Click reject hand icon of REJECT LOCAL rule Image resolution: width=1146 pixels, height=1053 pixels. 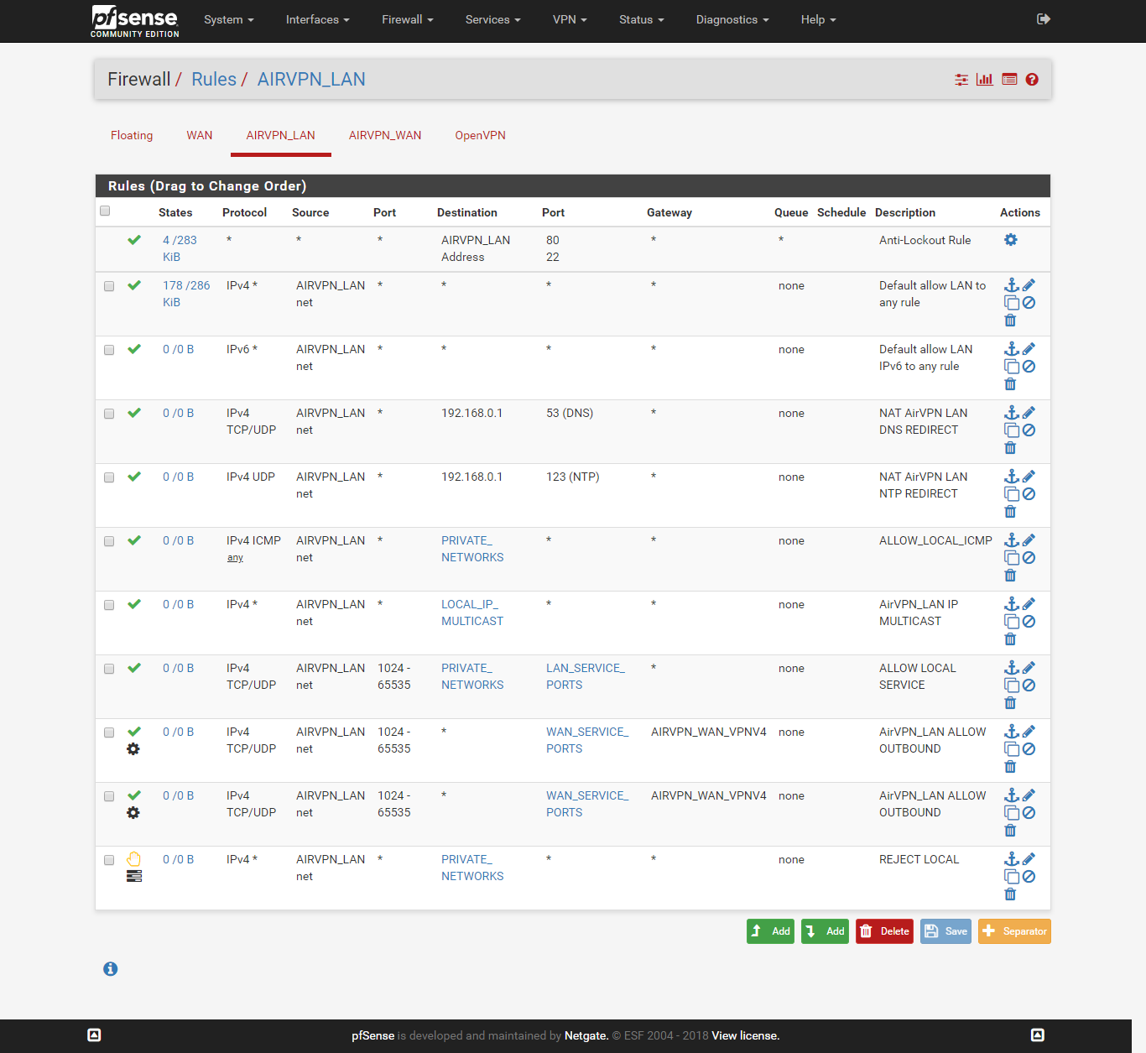pyautogui.click(x=134, y=859)
